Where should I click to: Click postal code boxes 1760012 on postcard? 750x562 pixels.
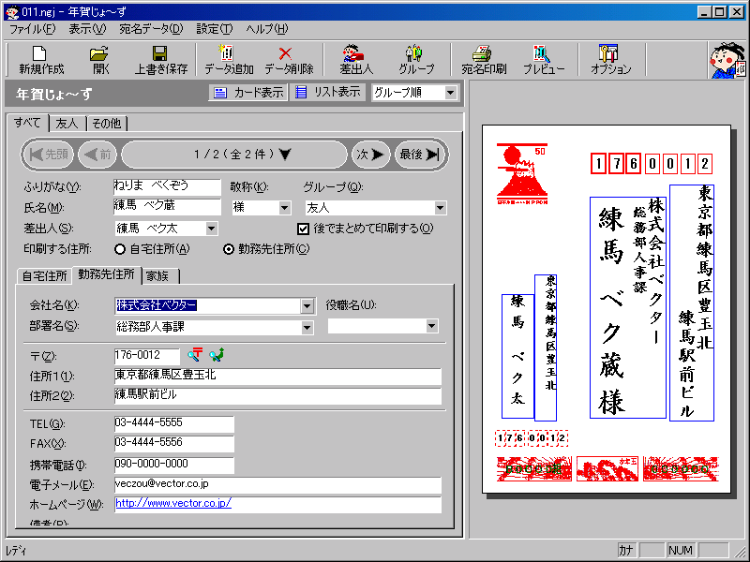pyautogui.click(x=652, y=164)
